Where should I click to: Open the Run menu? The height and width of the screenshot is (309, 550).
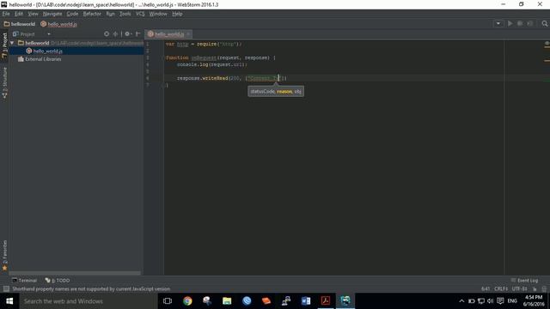(110, 14)
